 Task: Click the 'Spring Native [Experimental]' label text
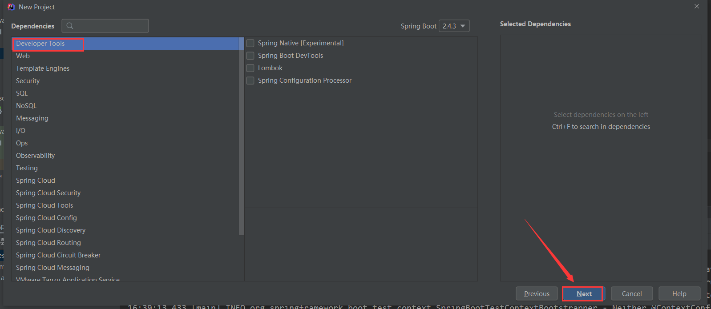tap(301, 43)
